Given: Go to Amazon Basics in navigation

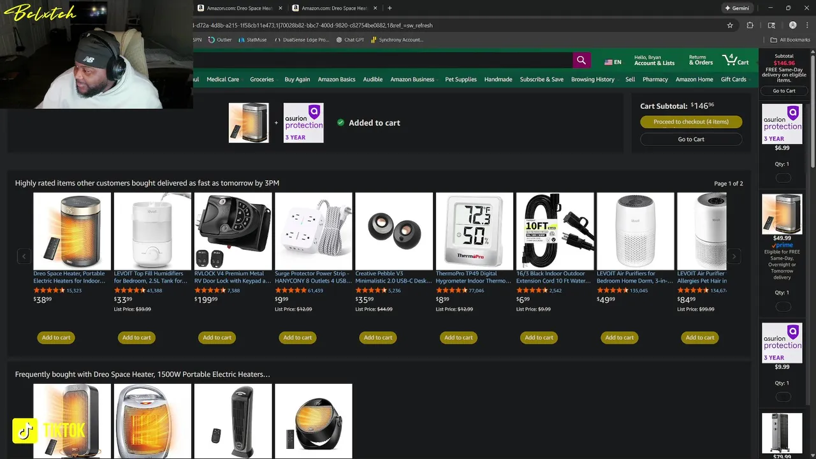Looking at the screenshot, I should click(337, 79).
